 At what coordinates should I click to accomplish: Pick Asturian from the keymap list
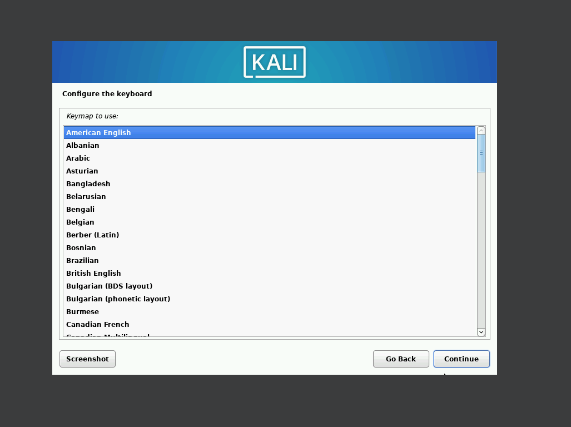pos(270,171)
